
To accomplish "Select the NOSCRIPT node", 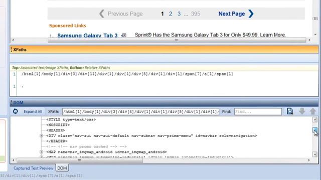I will point(58,125).
